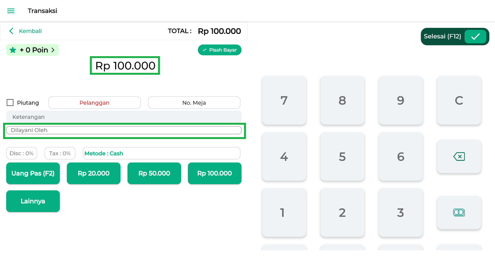Click the Uang Pas (F2) button
The image size is (495, 256).
[x=33, y=174]
